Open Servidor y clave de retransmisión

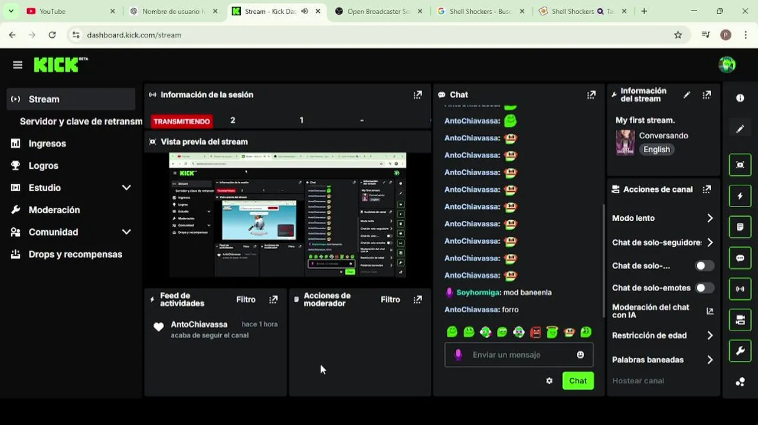coord(80,121)
